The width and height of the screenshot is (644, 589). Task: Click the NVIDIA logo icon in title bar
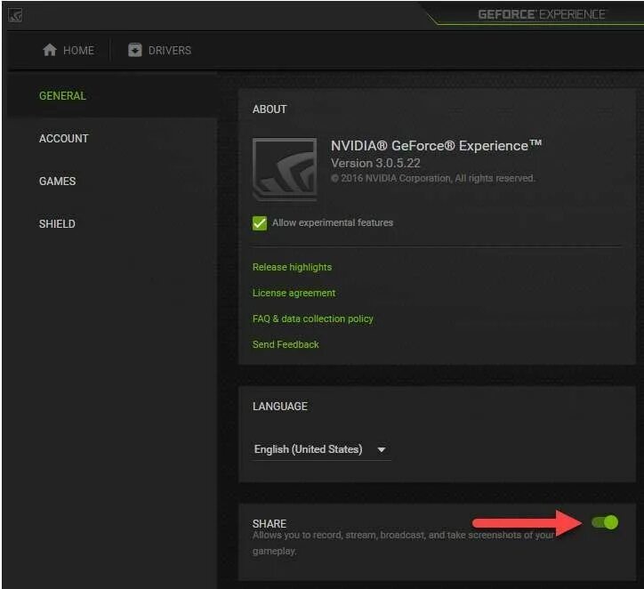pos(15,15)
